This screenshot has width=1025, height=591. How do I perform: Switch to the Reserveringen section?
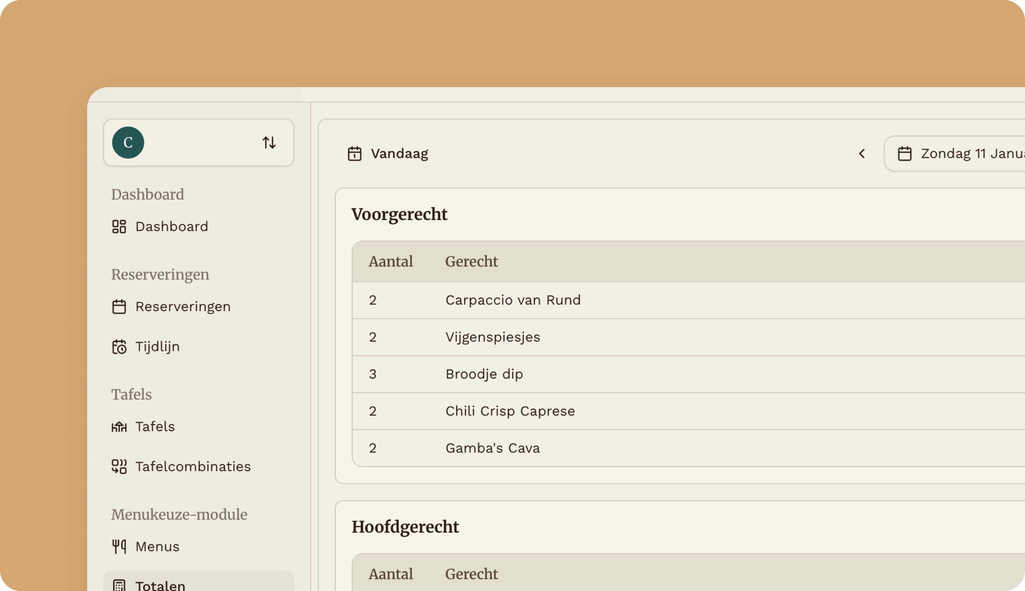183,306
